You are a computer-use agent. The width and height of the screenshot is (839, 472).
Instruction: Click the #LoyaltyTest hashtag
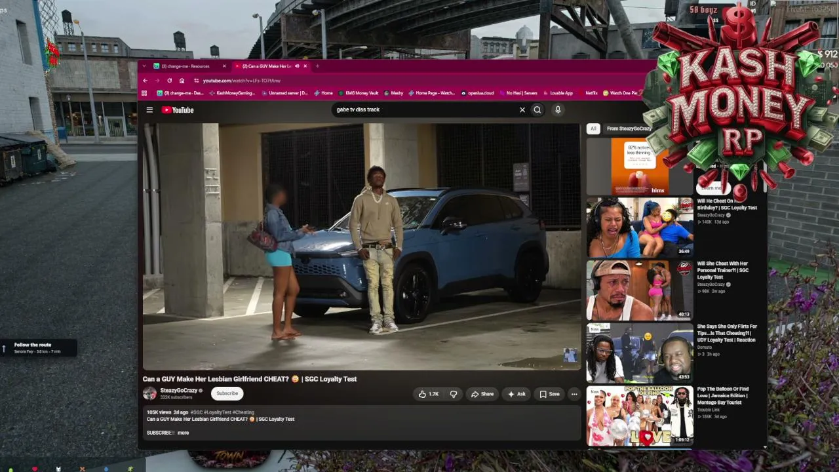pyautogui.click(x=217, y=412)
